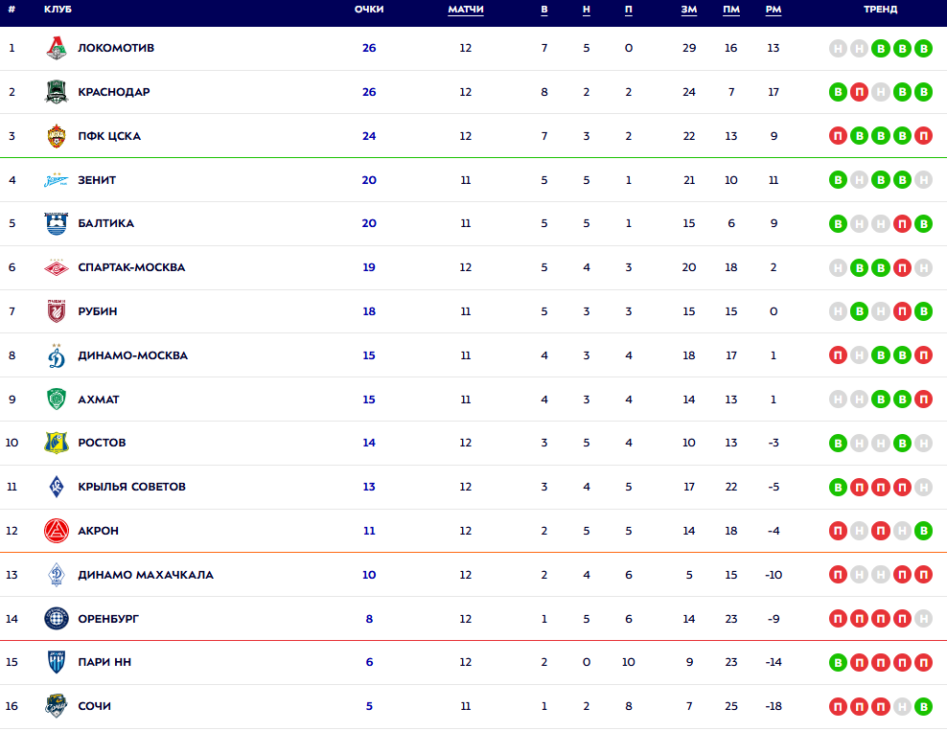Click the Крылья Советов club name
Viewport: 947px width, 731px height.
131,487
